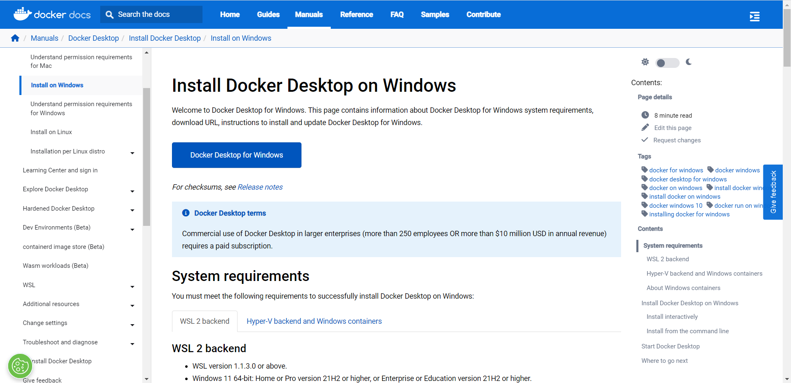Click the moon icon for dark mode
The width and height of the screenshot is (791, 383).
pyautogui.click(x=689, y=62)
